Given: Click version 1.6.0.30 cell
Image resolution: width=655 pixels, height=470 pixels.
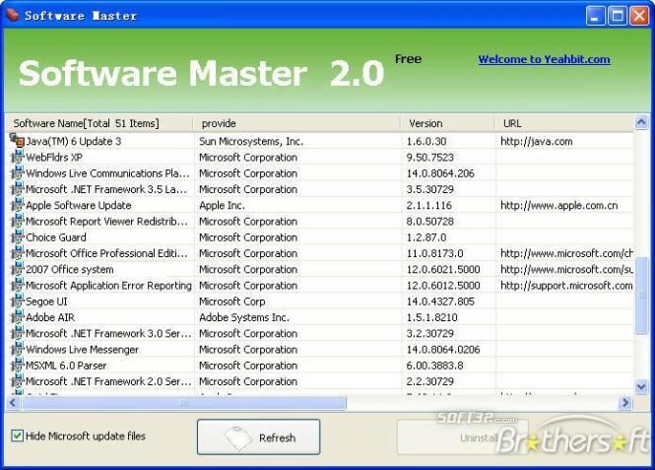Looking at the screenshot, I should 426,141.
